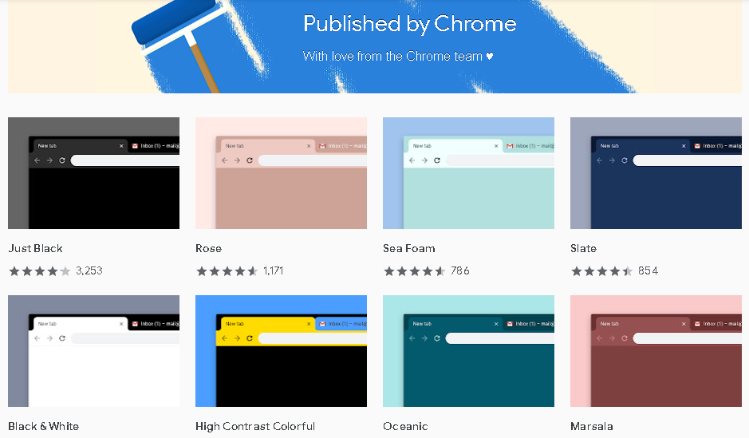Open the Just Black theme thumbnail
Screen dimensions: 749x438
click(93, 173)
